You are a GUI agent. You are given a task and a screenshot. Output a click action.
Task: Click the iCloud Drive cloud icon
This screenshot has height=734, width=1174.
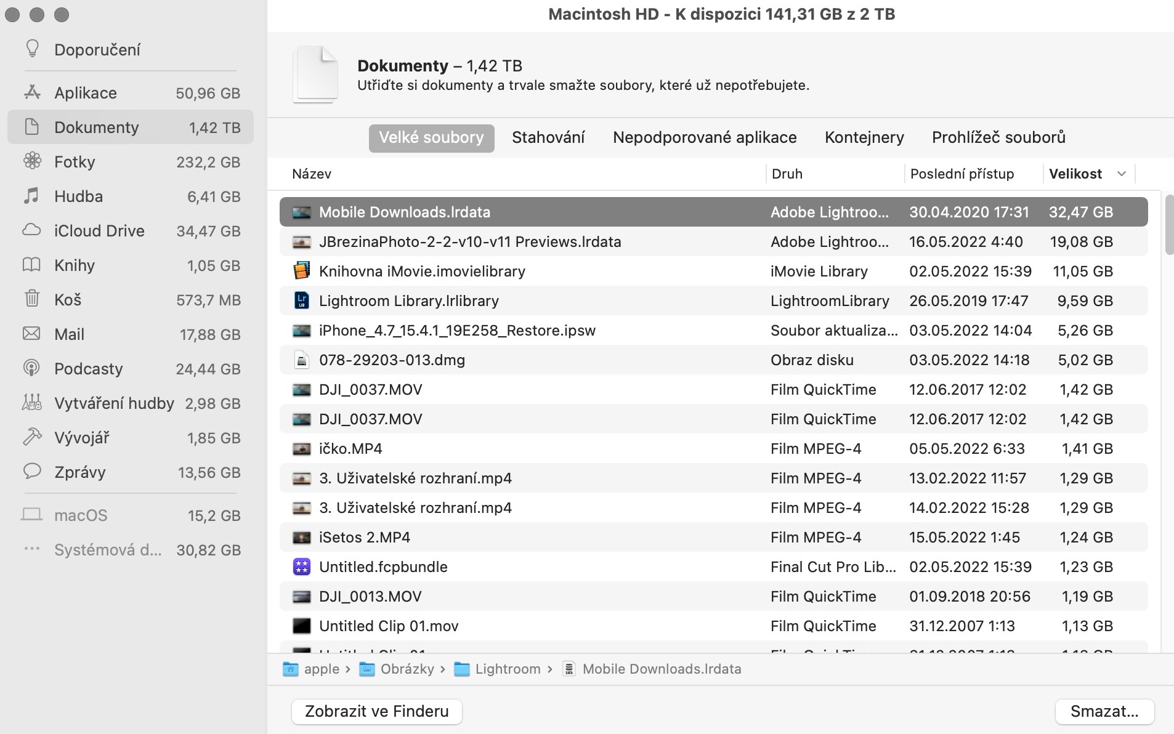coord(32,231)
